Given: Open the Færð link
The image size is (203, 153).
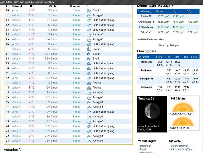Looking at the screenshot, I should coord(143,149).
